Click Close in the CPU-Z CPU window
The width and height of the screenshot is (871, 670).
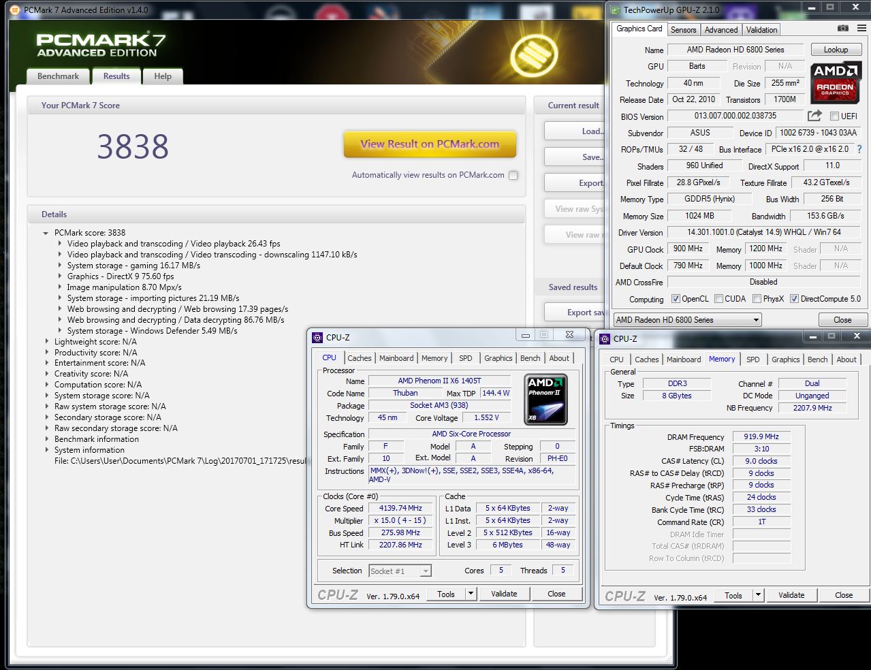[x=556, y=594]
